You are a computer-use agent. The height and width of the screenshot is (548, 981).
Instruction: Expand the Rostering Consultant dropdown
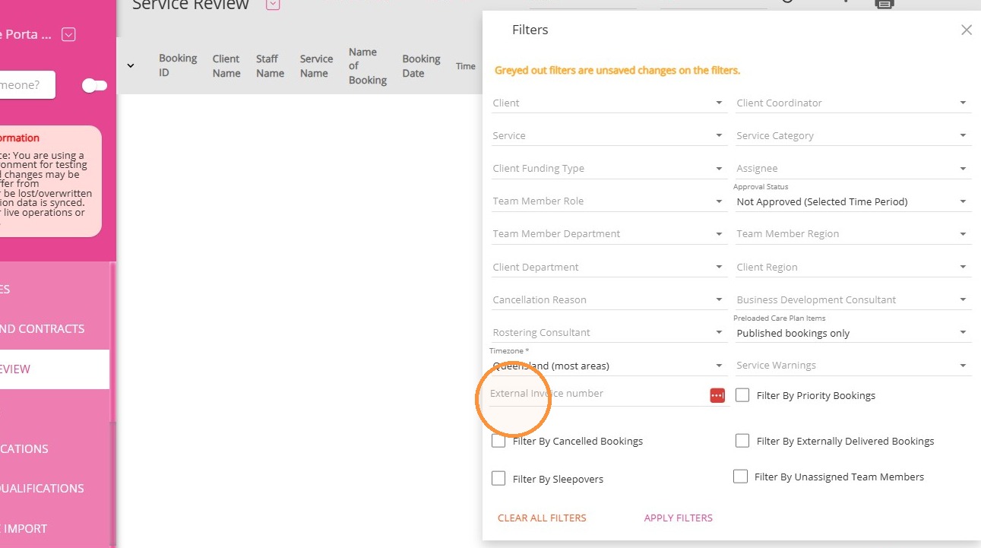coord(609,332)
